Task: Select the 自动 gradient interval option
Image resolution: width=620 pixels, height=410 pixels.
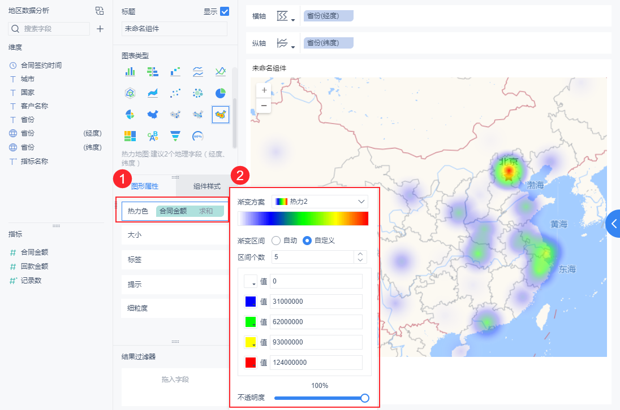Action: point(276,241)
